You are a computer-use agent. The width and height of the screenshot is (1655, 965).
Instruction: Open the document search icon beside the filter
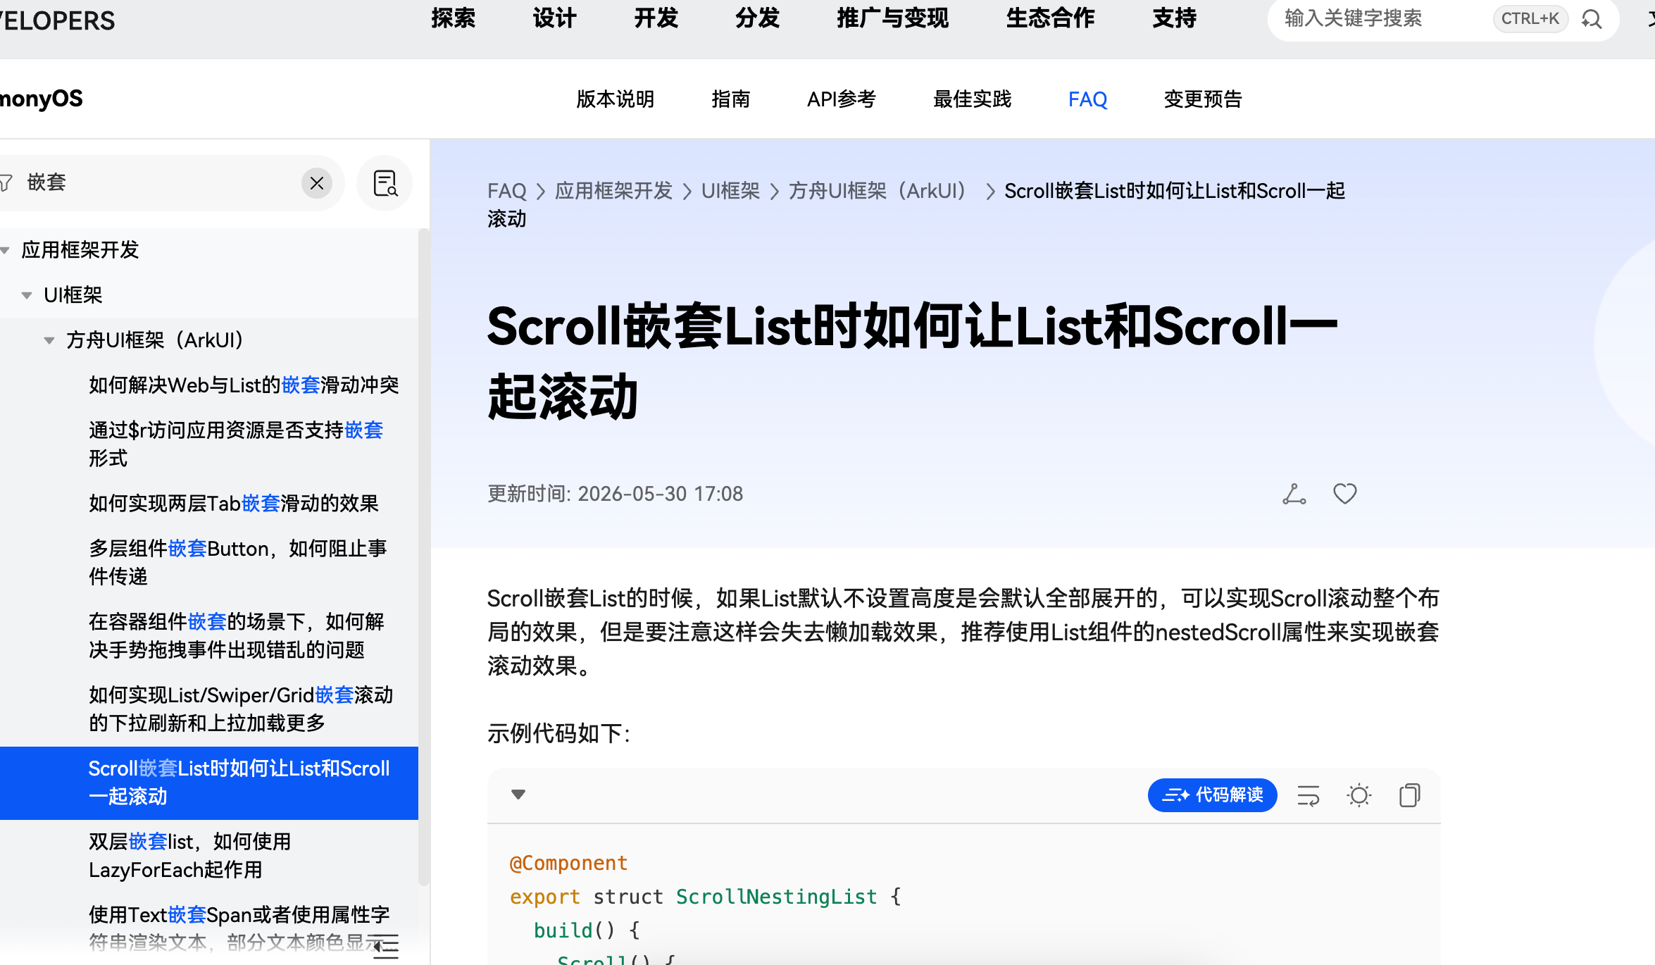point(385,183)
